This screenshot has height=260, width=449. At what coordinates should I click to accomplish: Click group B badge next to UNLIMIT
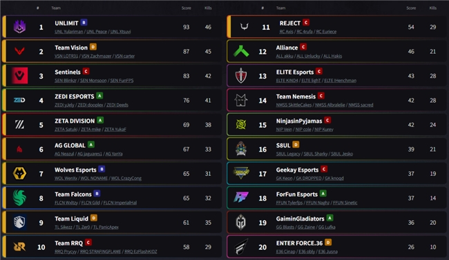point(84,22)
